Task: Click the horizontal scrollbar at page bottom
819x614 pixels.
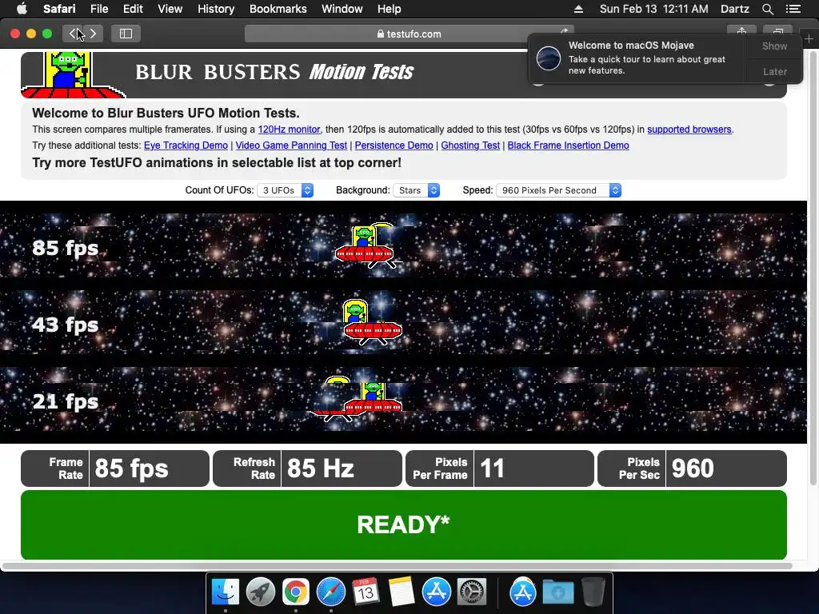Action: click(x=397, y=566)
